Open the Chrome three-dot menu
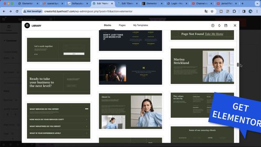 257,11
